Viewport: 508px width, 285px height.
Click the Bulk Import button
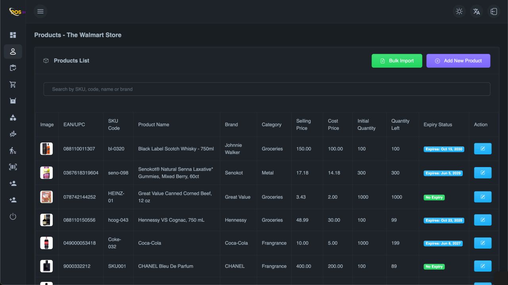[x=397, y=61]
